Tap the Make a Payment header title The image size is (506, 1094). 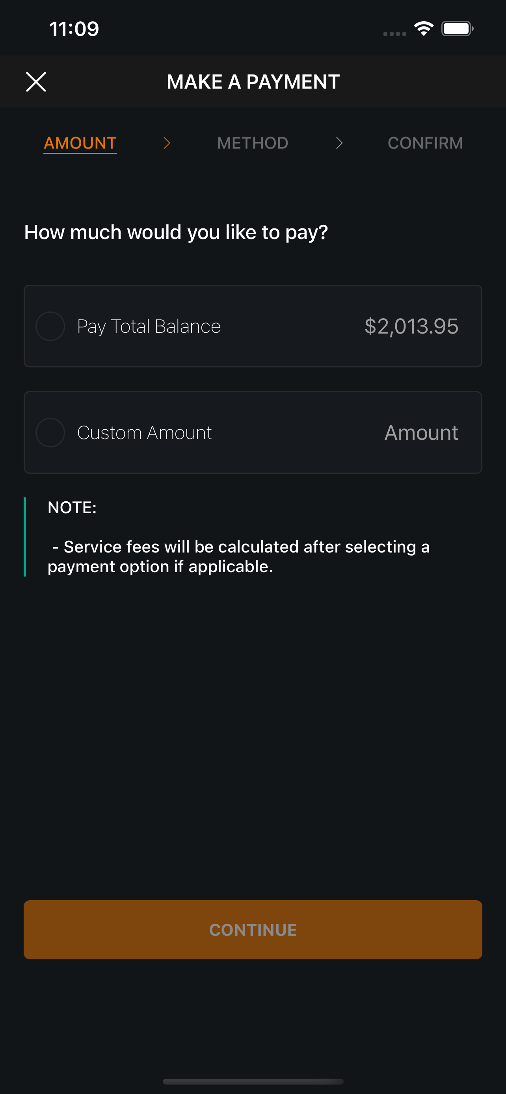click(x=253, y=82)
